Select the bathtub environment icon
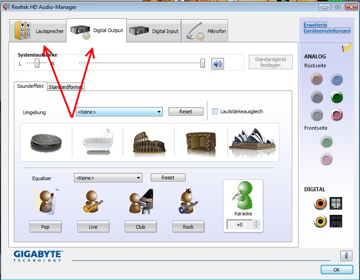 coord(98,142)
